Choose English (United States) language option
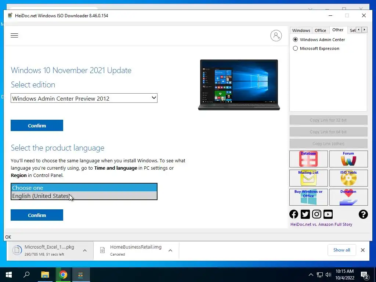 [x=84, y=196]
